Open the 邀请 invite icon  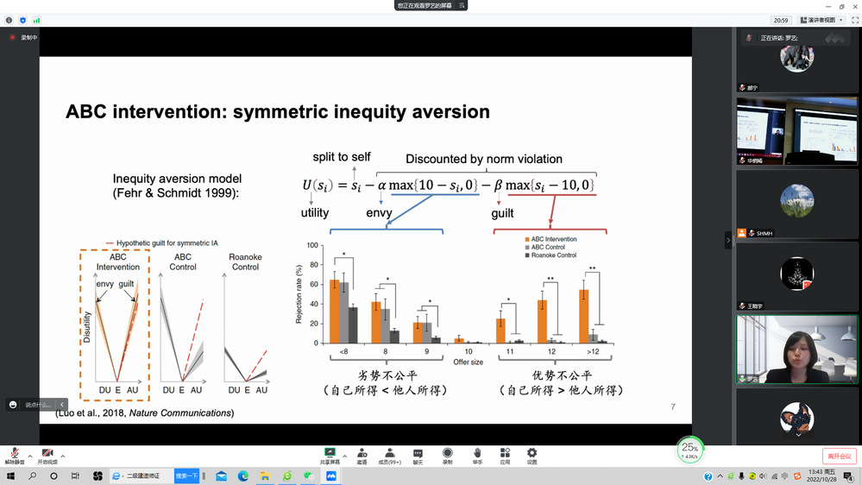click(x=362, y=455)
